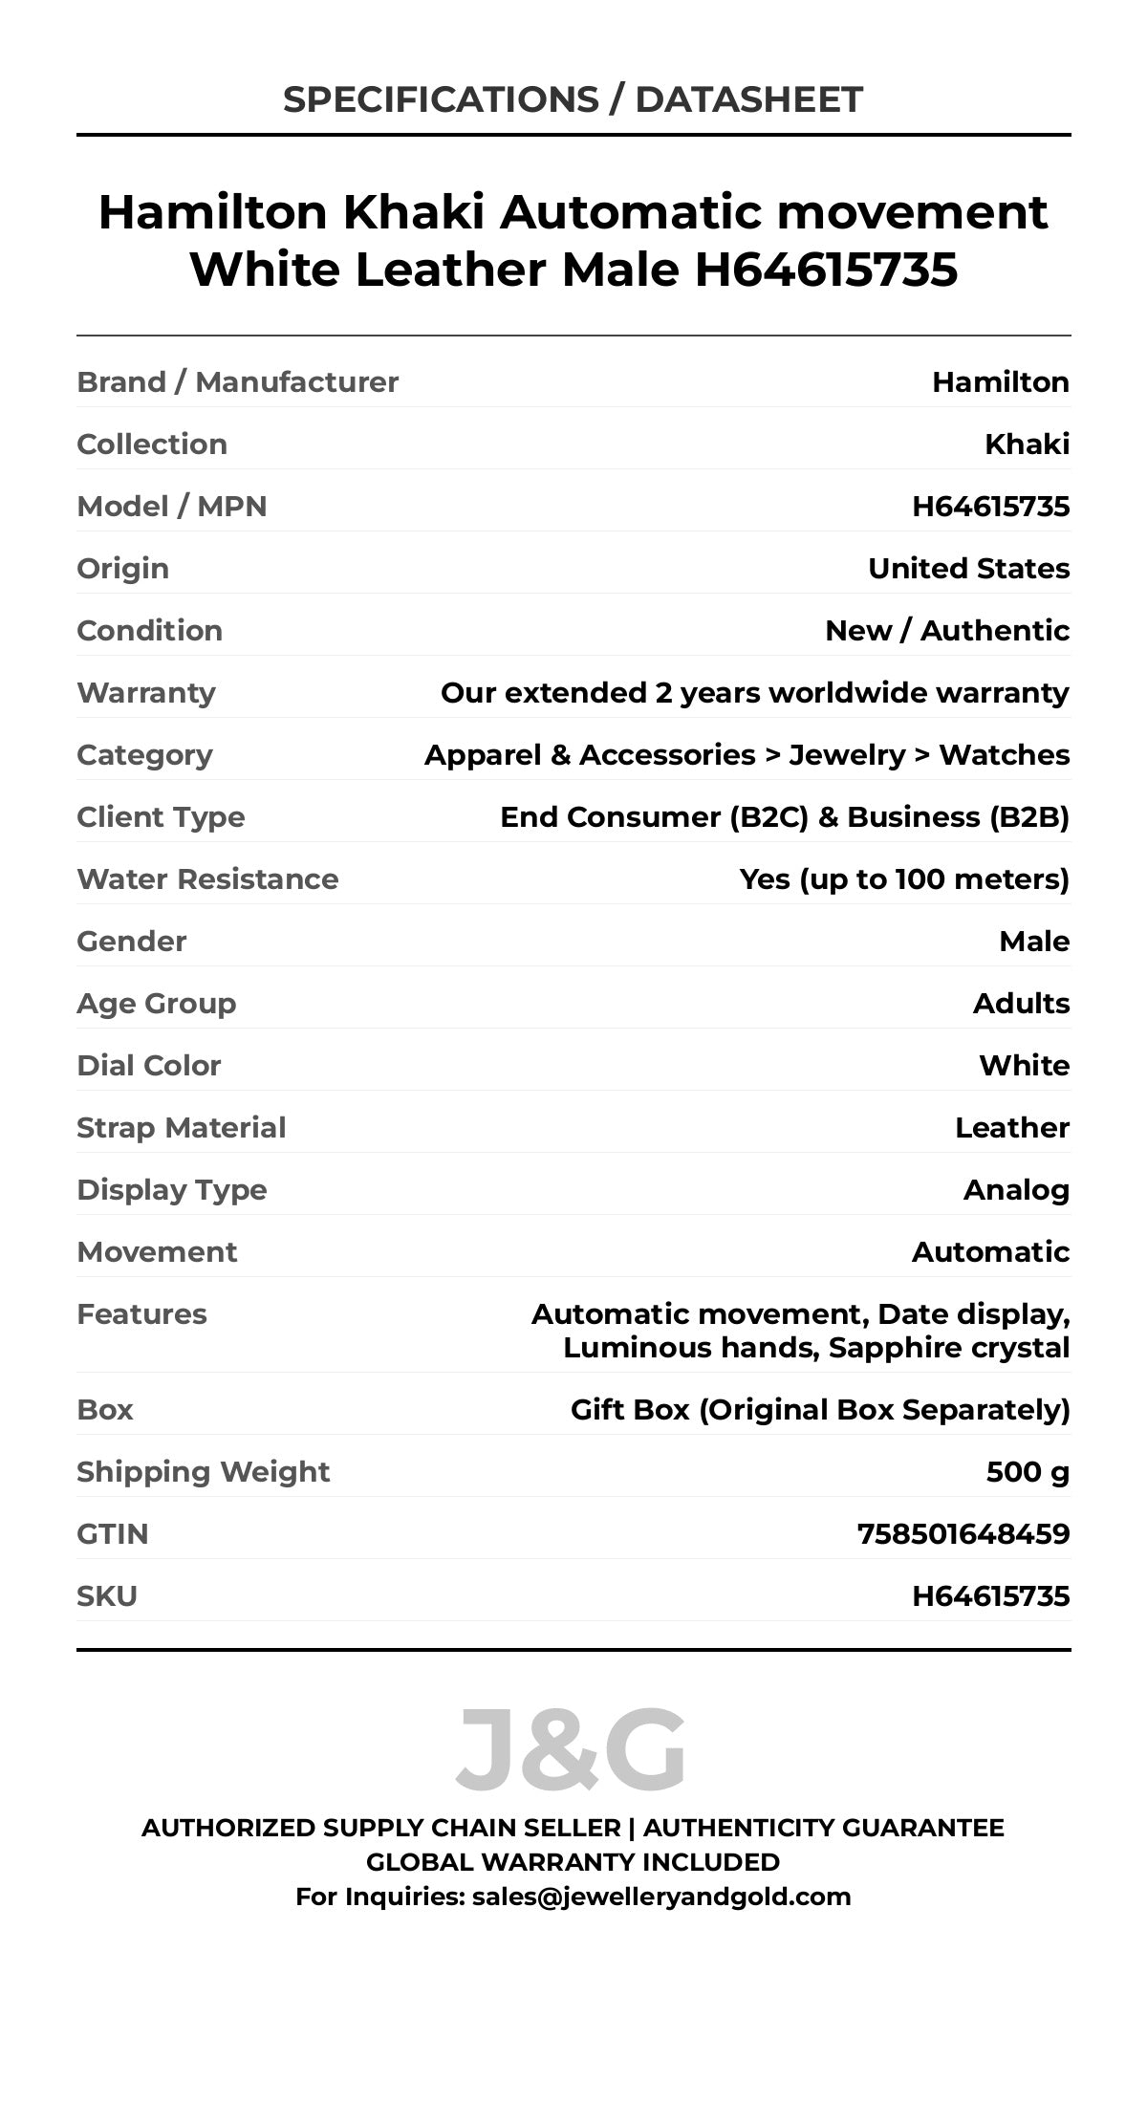The width and height of the screenshot is (1147, 2103).
Task: Click the Gift Box value text
Action: pyautogui.click(x=820, y=1410)
